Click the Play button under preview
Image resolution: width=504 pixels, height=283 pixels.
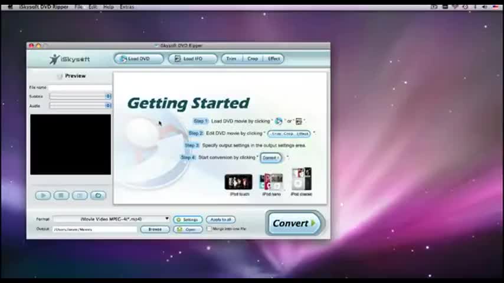click(42, 195)
